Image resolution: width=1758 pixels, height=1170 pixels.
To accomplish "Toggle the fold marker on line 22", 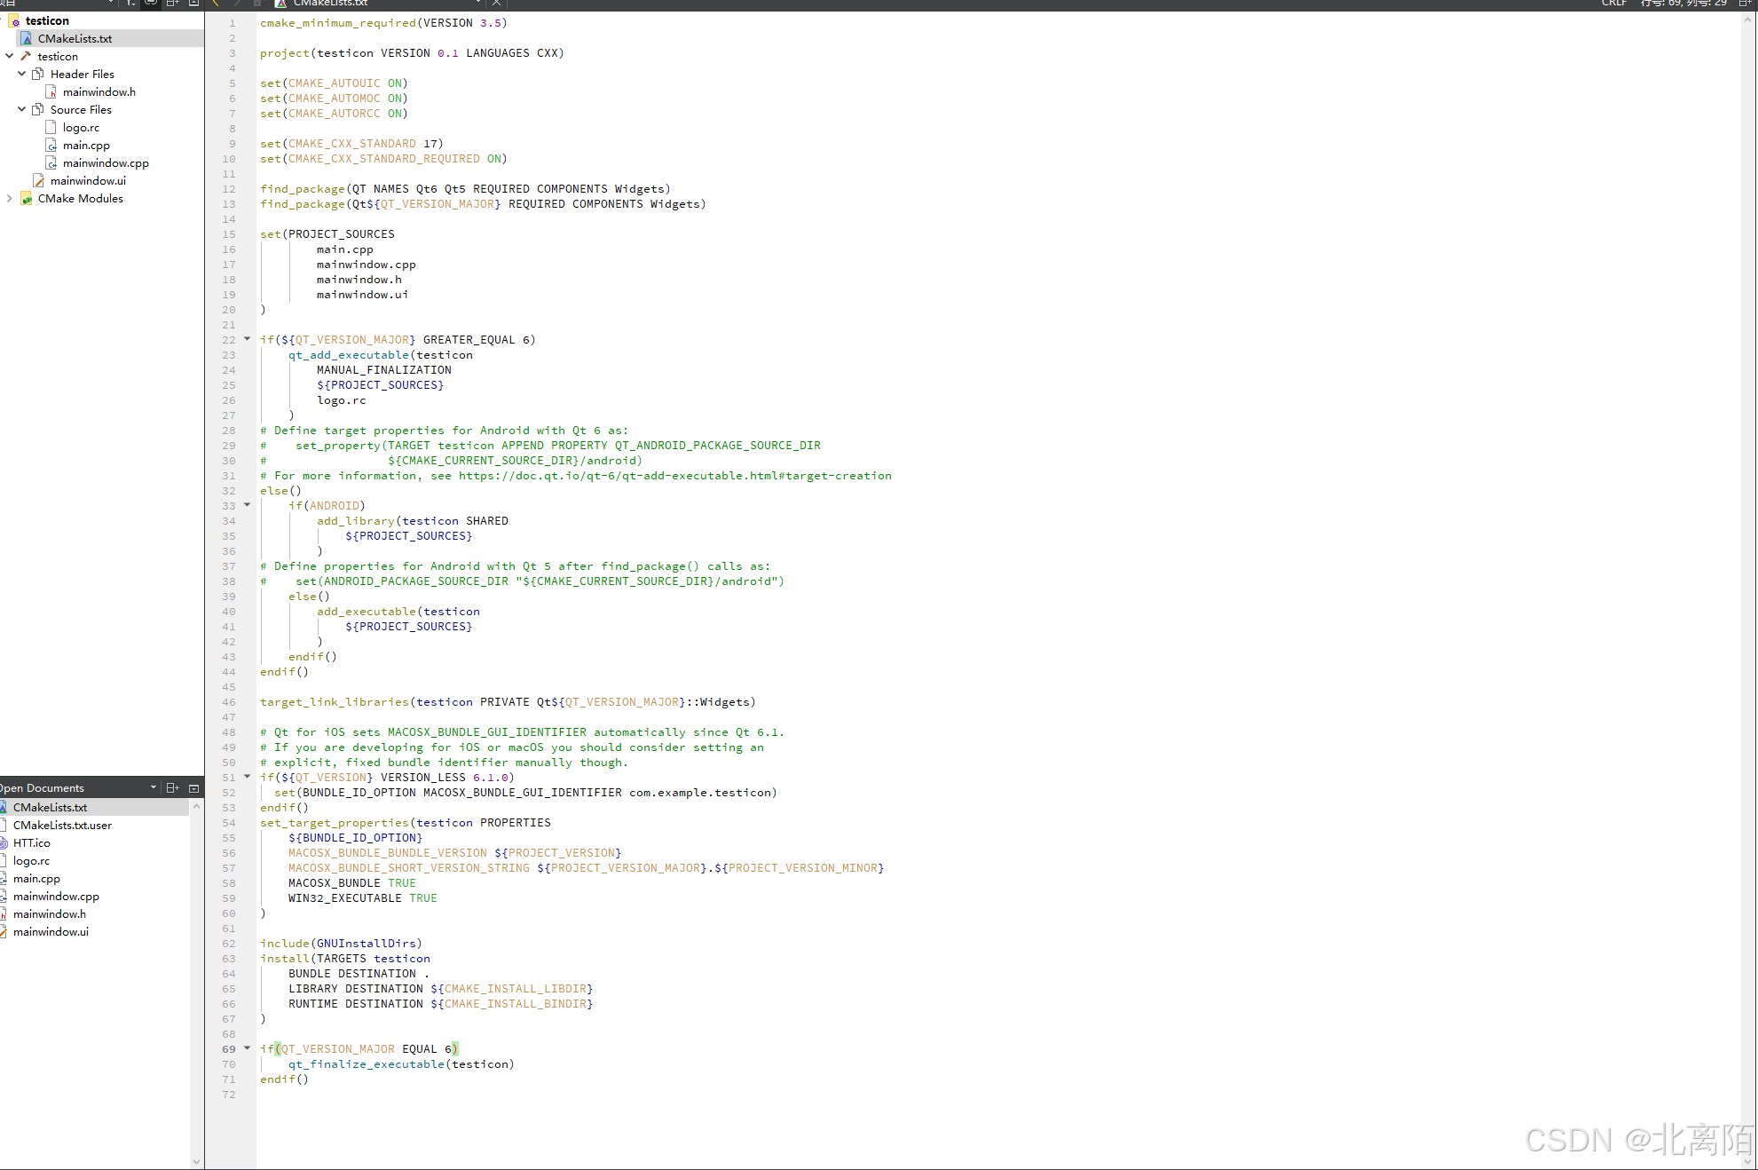I will tap(248, 338).
